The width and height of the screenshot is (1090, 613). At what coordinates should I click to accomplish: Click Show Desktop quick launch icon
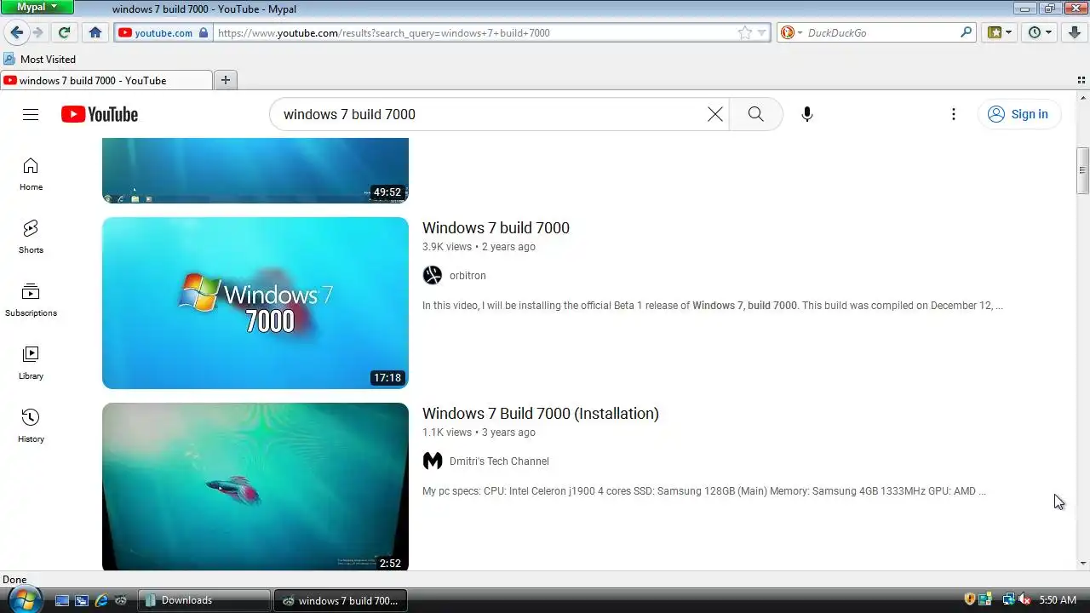point(62,600)
